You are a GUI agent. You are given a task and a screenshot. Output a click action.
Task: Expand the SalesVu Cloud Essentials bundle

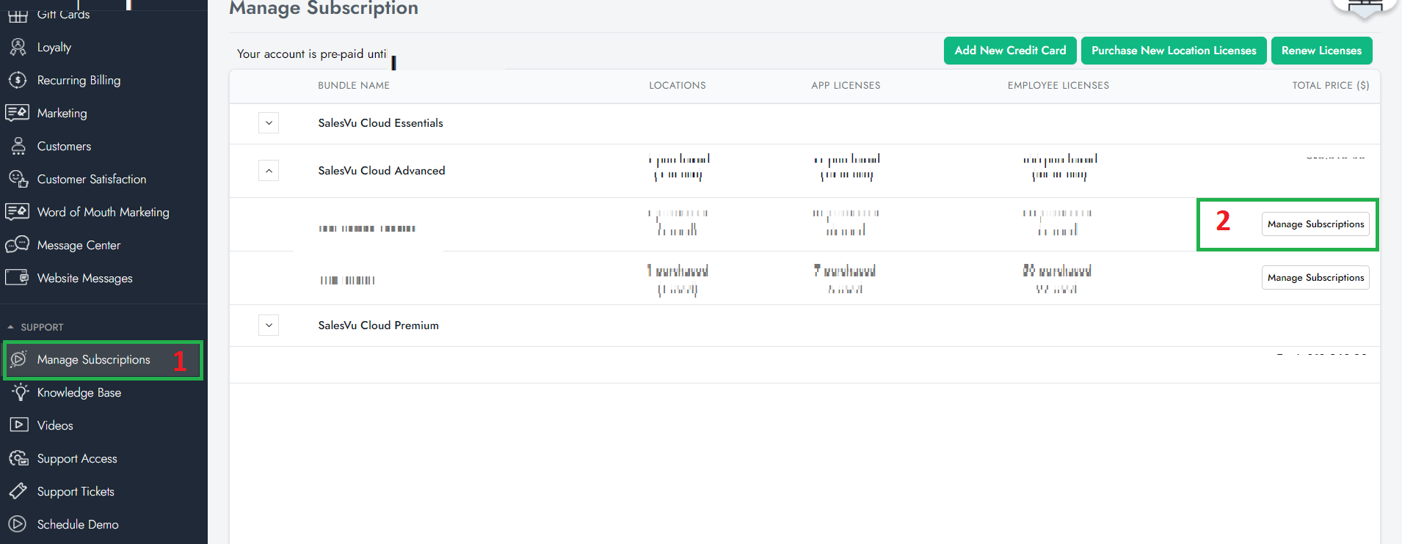point(269,123)
